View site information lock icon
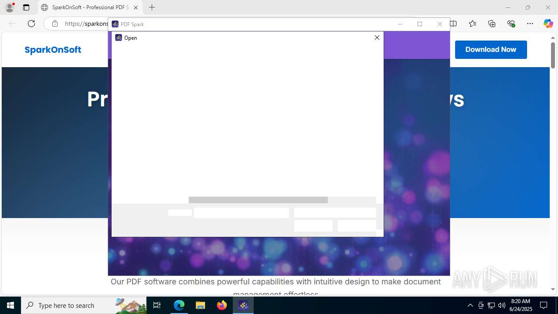This screenshot has height=314, width=558. pos(55,24)
